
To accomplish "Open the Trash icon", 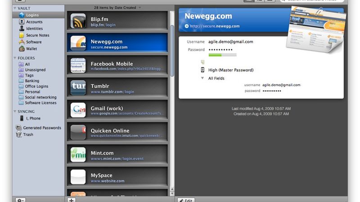I will (19, 135).
